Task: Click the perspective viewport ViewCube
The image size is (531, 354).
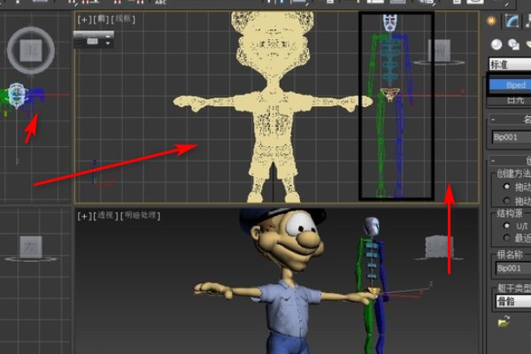Action: pos(439,247)
